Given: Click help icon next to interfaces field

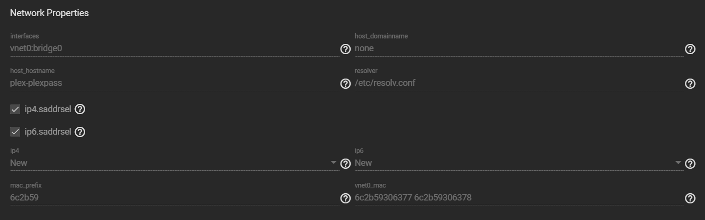Looking at the screenshot, I should (x=345, y=49).
